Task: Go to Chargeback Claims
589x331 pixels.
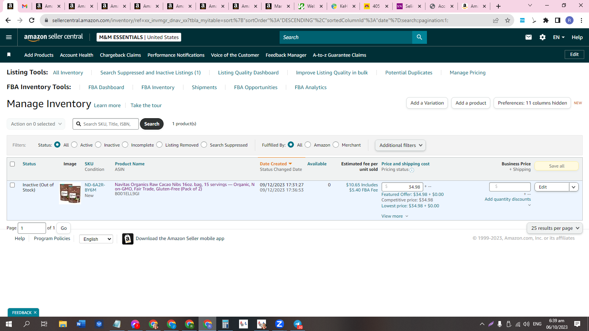Action: click(120, 55)
